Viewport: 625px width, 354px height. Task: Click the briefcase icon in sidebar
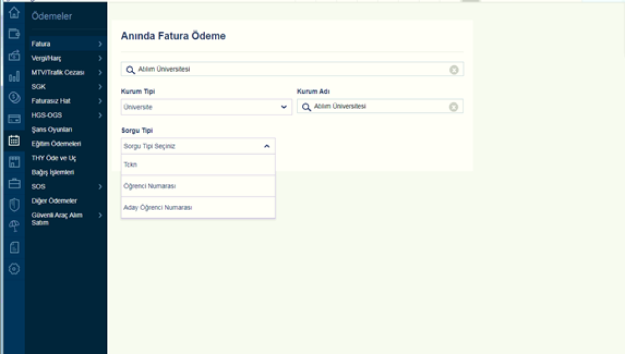click(14, 183)
